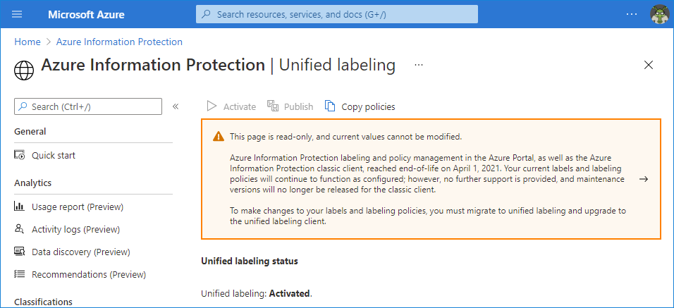Go to Data discovery (Preview)

point(80,252)
